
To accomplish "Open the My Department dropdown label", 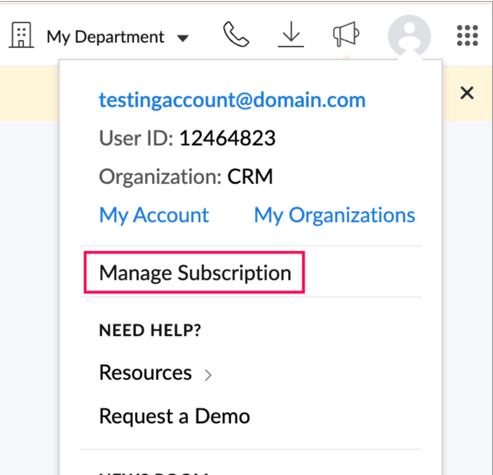I will click(105, 37).
